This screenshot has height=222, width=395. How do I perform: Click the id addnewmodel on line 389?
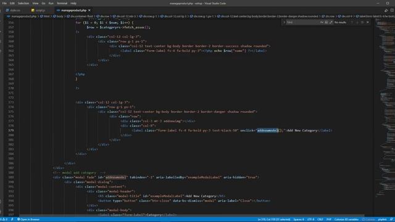pyautogui.click(x=115, y=177)
